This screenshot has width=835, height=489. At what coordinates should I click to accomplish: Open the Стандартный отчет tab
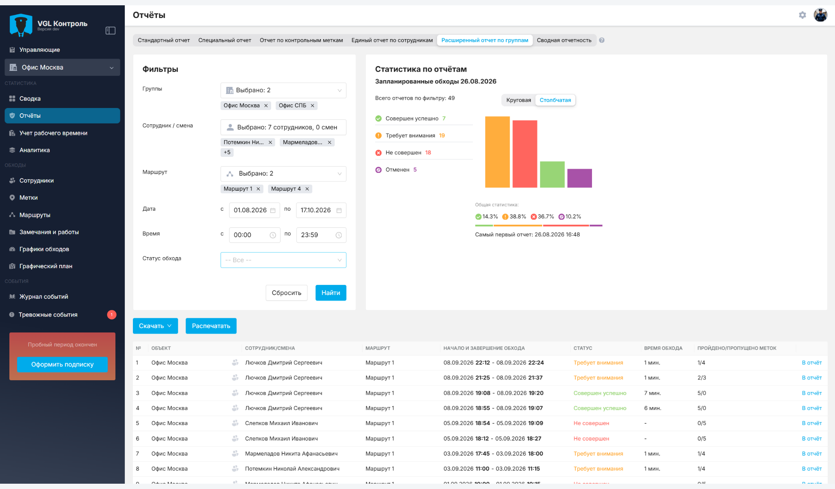pyautogui.click(x=164, y=40)
